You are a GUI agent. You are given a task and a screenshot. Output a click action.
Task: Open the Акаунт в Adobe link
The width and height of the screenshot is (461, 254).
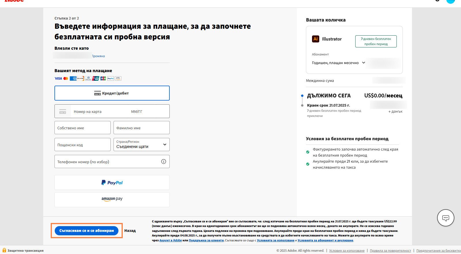pyautogui.click(x=171, y=240)
